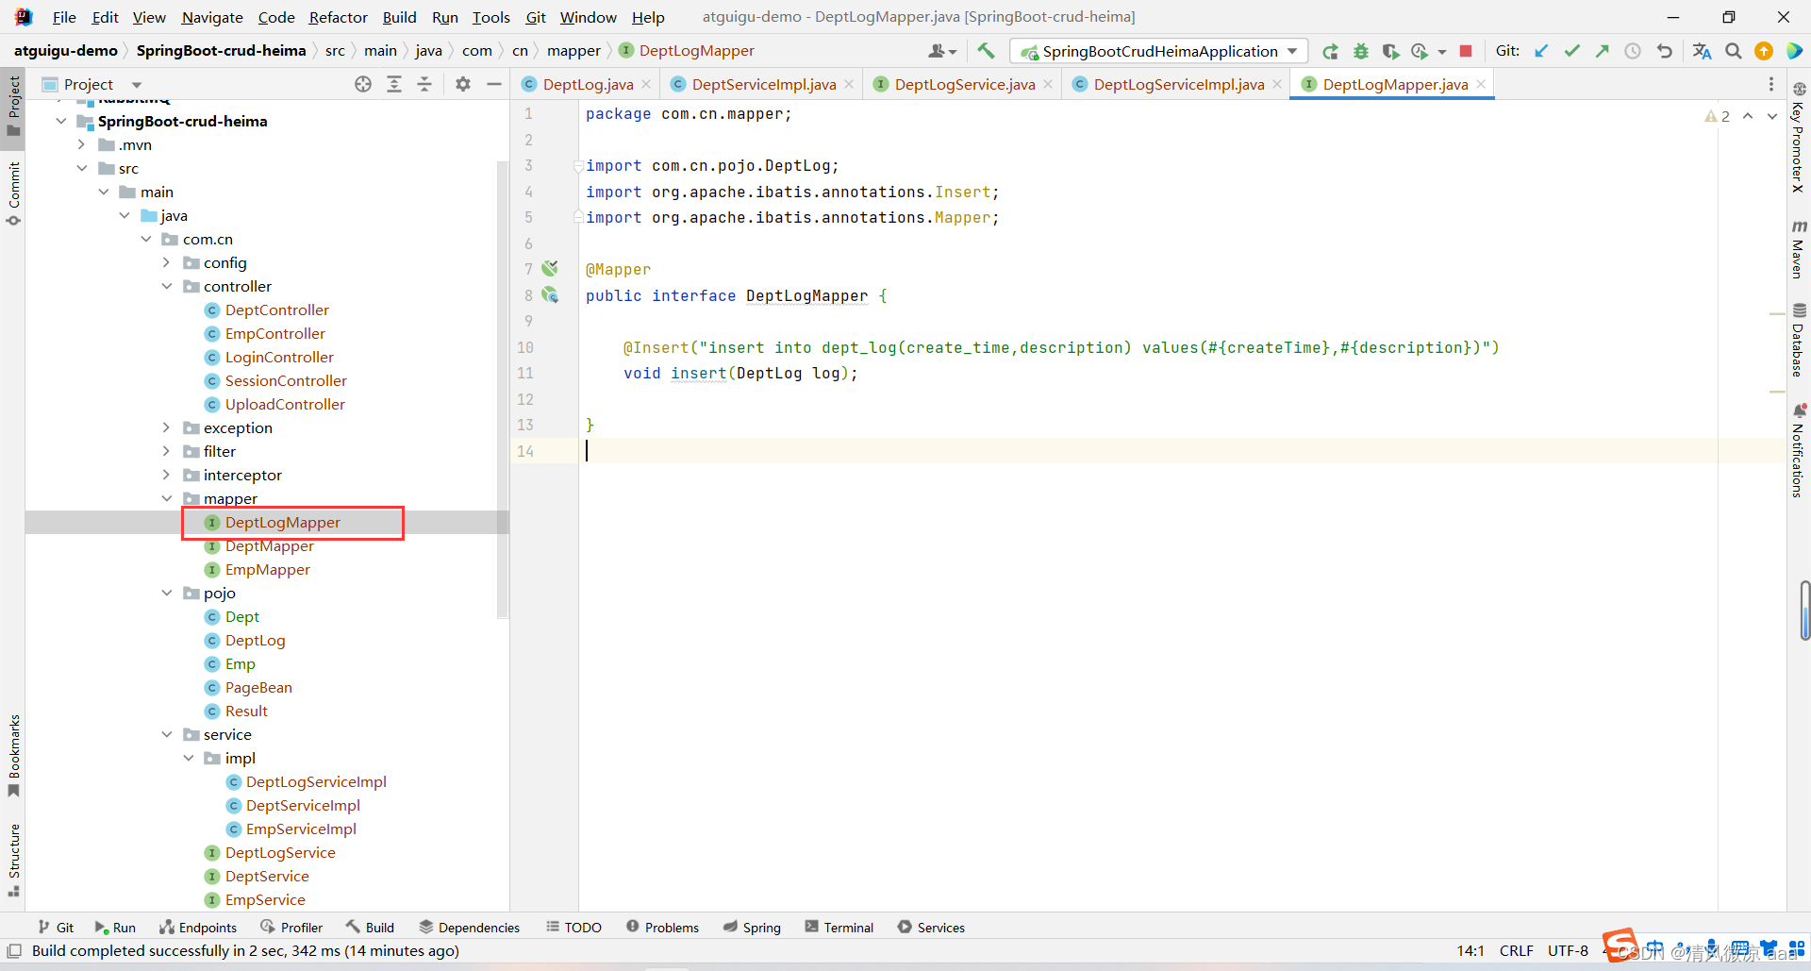This screenshot has width=1811, height=971.
Task: Open the Services tool window
Action: pyautogui.click(x=931, y=928)
